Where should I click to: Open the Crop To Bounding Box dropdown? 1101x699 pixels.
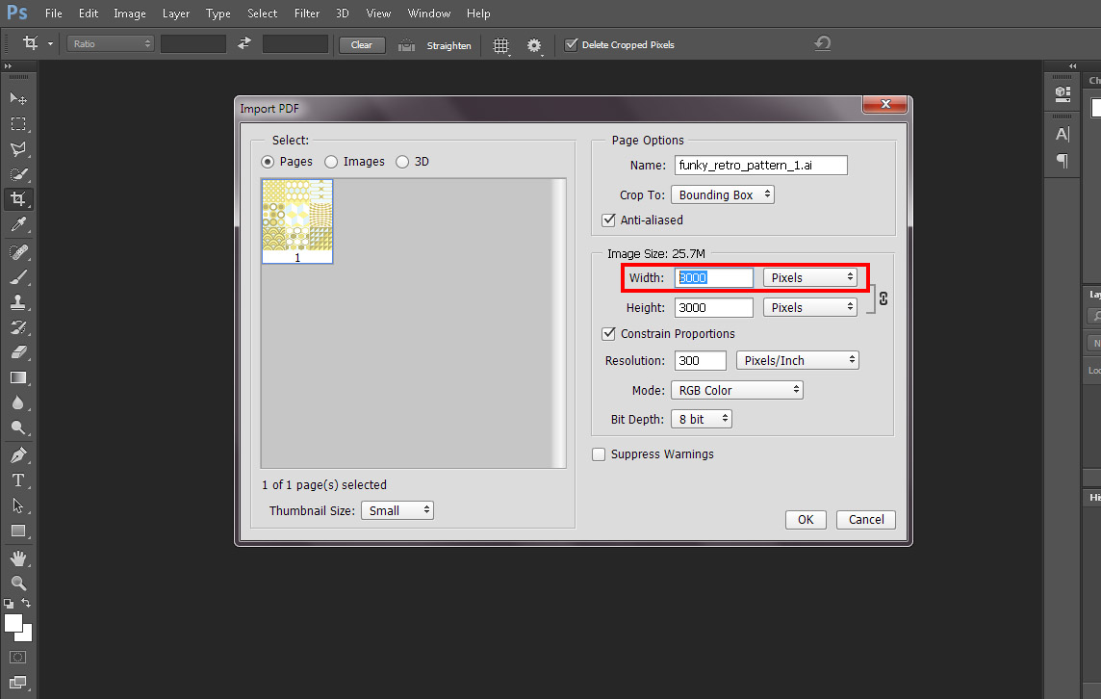click(x=722, y=194)
